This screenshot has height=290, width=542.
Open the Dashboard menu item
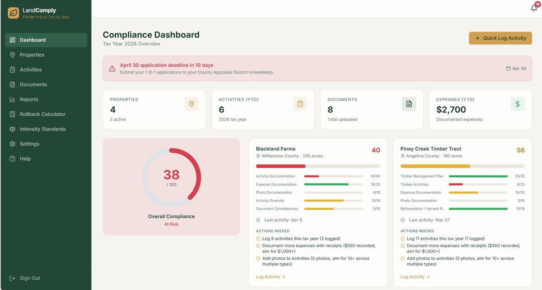point(46,40)
